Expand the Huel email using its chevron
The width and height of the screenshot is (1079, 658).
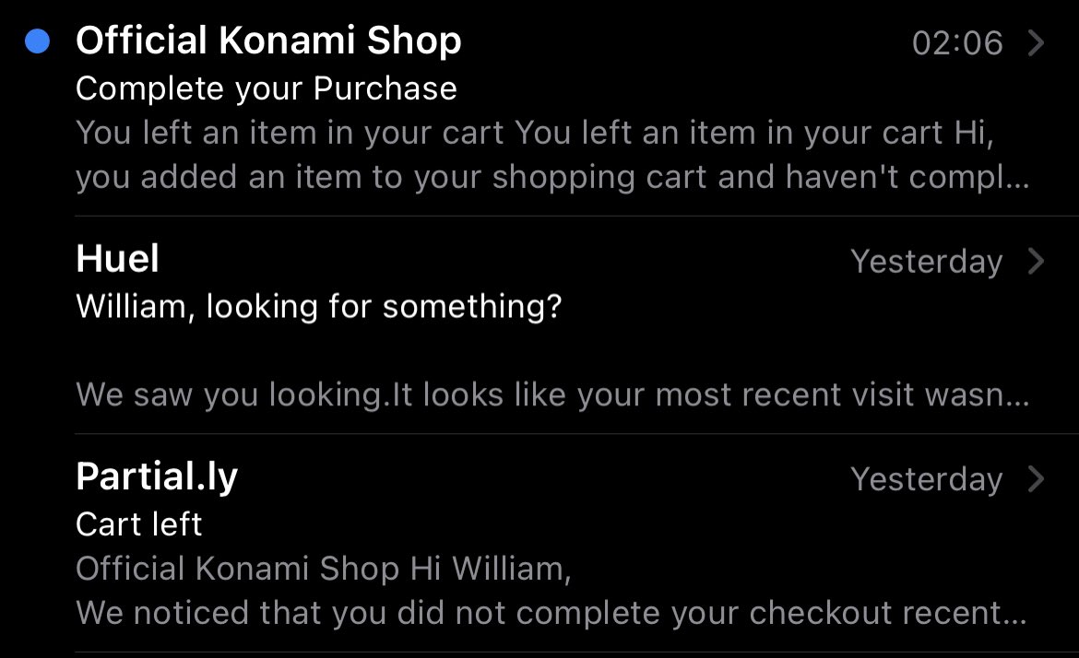1037,262
